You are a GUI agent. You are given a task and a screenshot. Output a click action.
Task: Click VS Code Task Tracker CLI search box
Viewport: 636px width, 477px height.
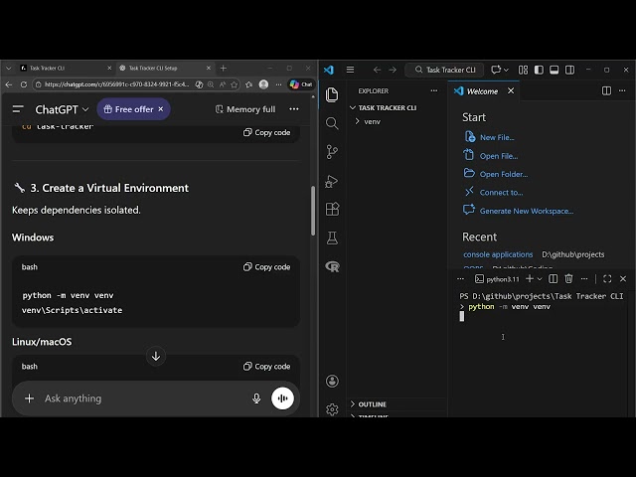click(x=445, y=70)
